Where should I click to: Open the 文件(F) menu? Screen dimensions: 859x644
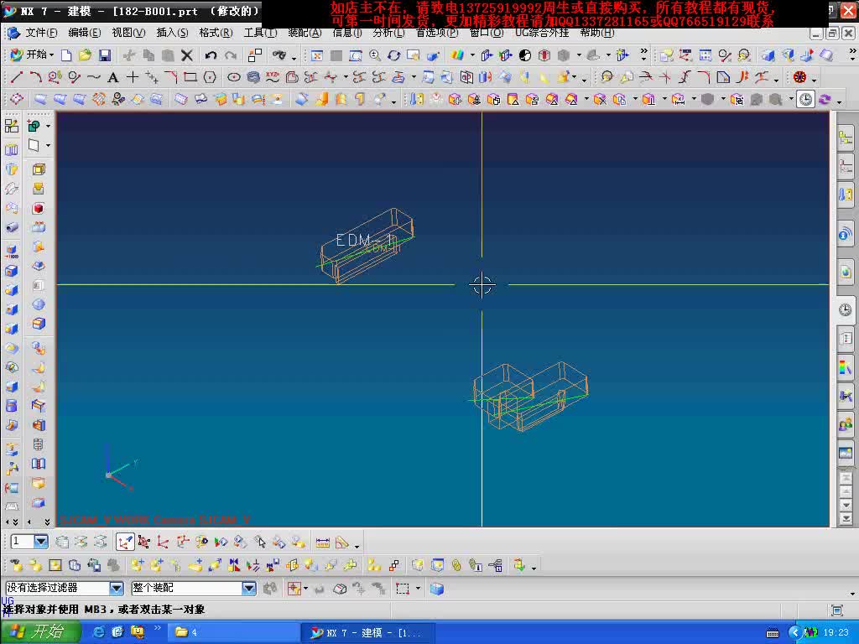pos(41,33)
